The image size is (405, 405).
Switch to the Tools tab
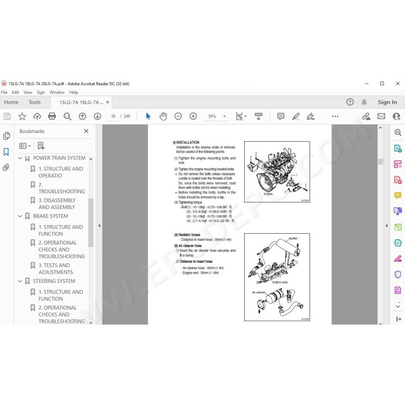(35, 102)
